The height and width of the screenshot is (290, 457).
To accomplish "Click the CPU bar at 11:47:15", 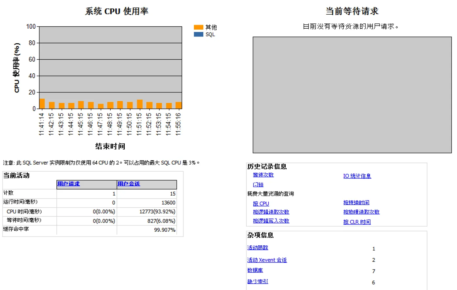I will click(x=101, y=106).
